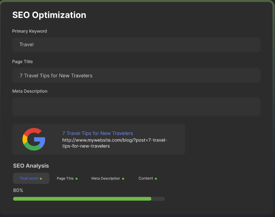Open the Meta Description analysis tab

point(106,178)
